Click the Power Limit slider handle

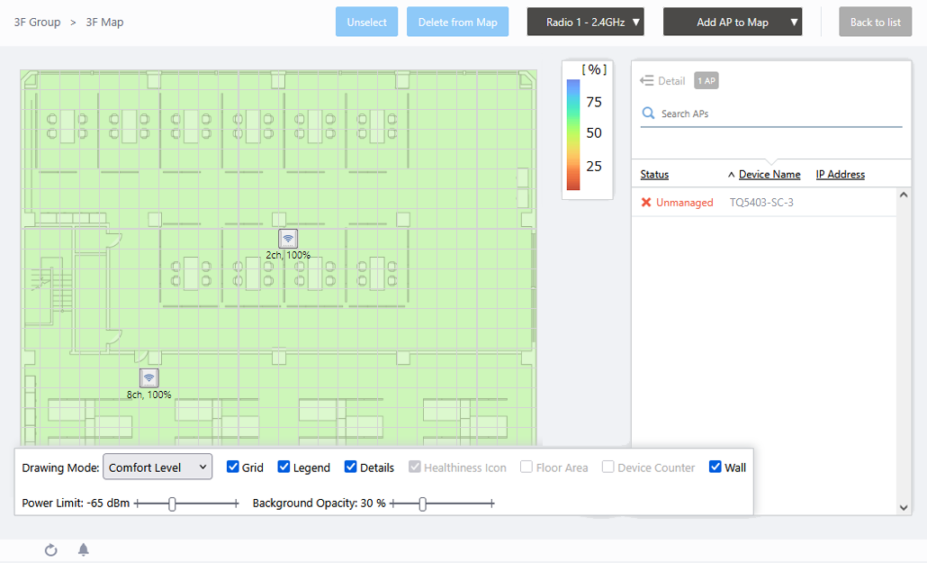tap(172, 504)
